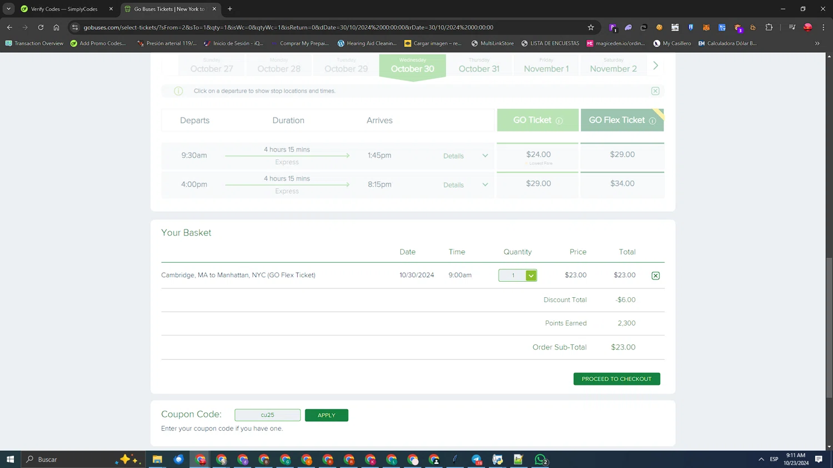Screen dimensions: 833x468
Task: Open the Chrome extensions puzzle icon
Action: pos(769,27)
